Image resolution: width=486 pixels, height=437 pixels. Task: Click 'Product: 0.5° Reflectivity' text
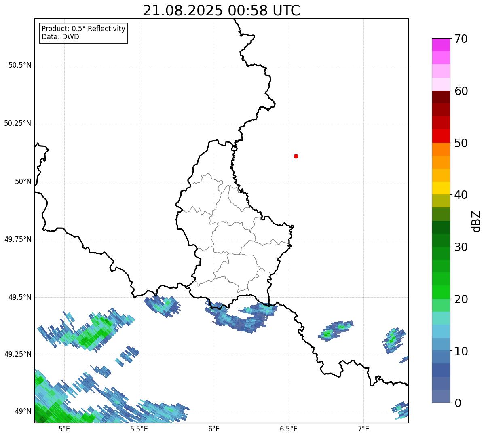[84, 29]
